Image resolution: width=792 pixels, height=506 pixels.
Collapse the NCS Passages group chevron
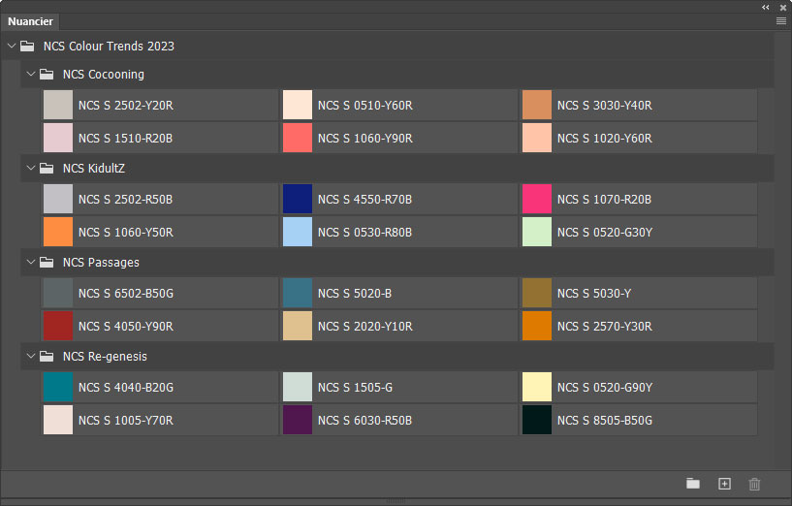(31, 262)
